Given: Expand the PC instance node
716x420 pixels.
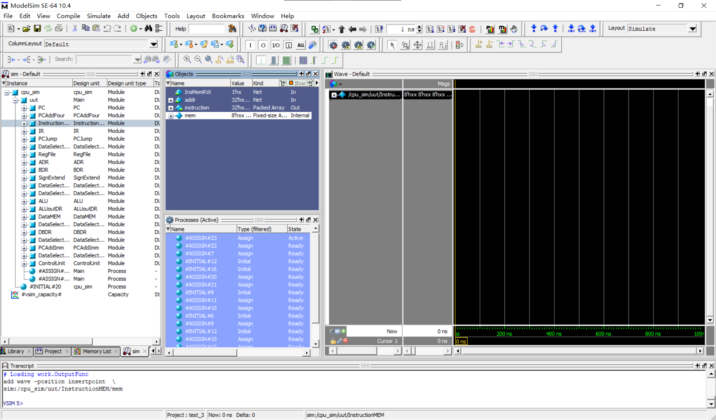Looking at the screenshot, I should coord(24,108).
